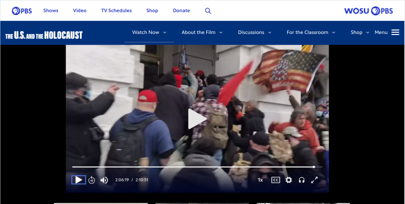Click the large center play button
The width and height of the screenshot is (405, 204).
[197, 119]
